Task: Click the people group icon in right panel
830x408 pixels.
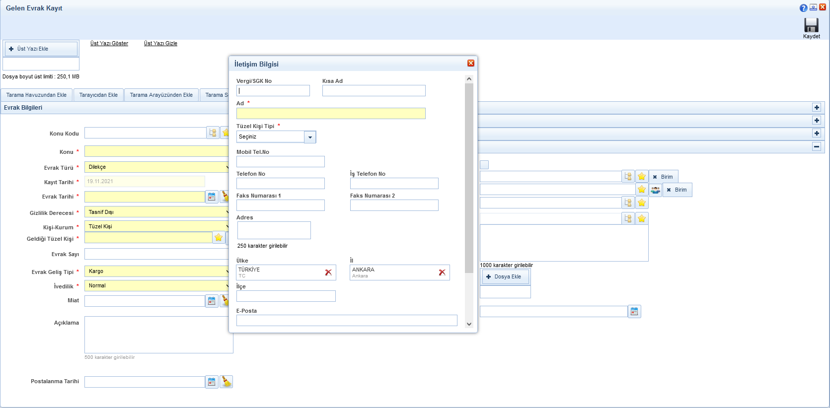Action: pos(656,190)
